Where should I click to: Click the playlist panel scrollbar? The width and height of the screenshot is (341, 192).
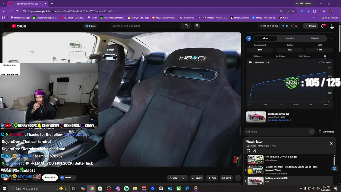334,161
